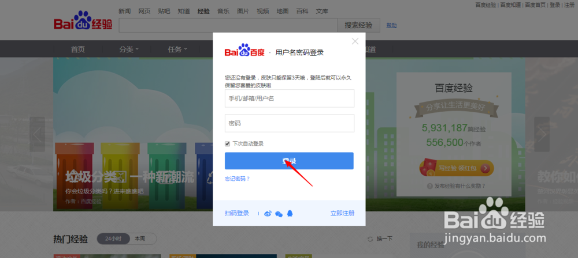This screenshot has height=258, width=578.
Task: Click the 换一下 refresh icon
Action: [370, 239]
